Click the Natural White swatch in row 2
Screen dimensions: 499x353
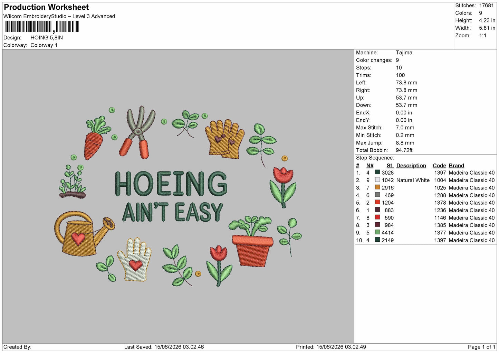(377, 180)
